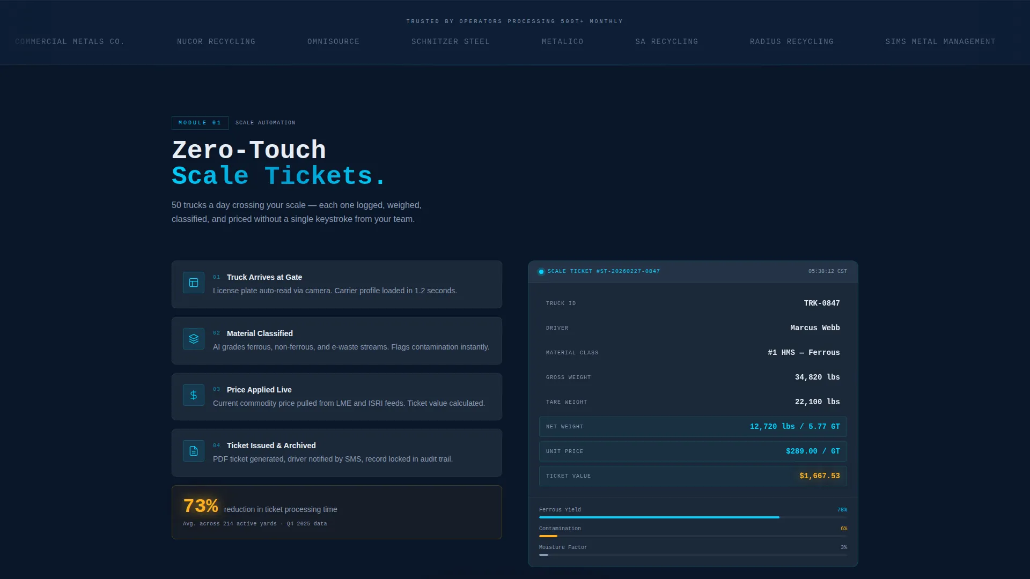The width and height of the screenshot is (1030, 579).
Task: Click driver name Marcus Webb
Action: point(815,328)
